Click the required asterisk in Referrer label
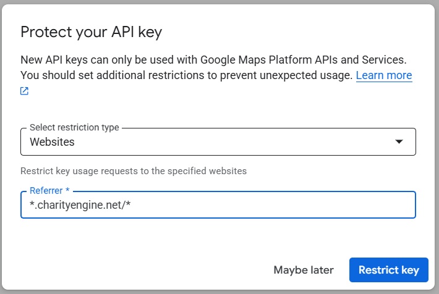Screen dimensions: 439x294 coord(67,191)
